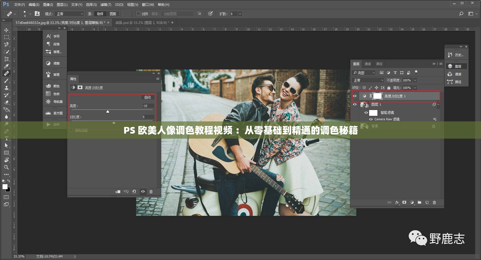Viewport: 481px width, 260px height.
Task: Delete adjustment via Properties panel trash icon
Action: (x=151, y=191)
